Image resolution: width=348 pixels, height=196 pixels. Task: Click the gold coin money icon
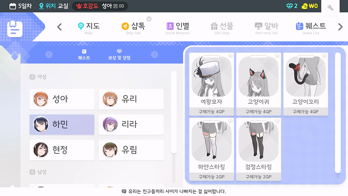point(304,6)
